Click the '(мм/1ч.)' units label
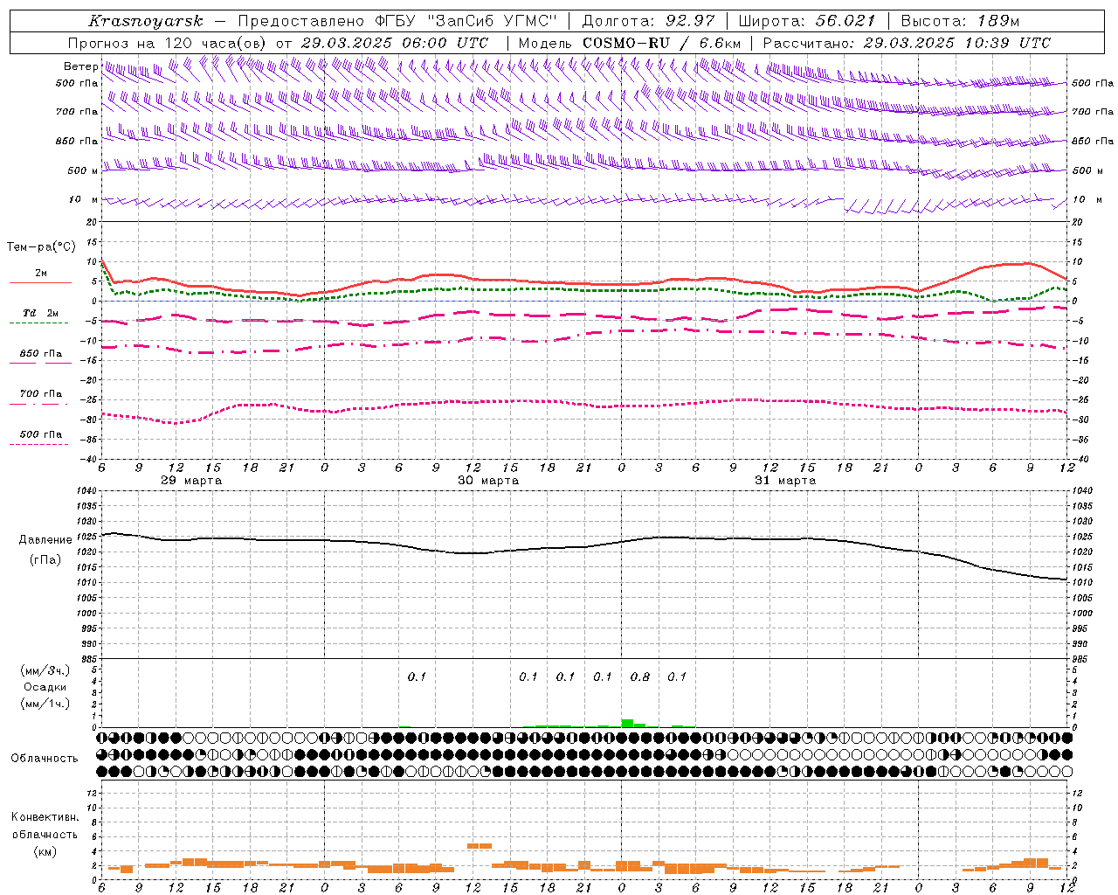1118x895 pixels. pos(45,704)
